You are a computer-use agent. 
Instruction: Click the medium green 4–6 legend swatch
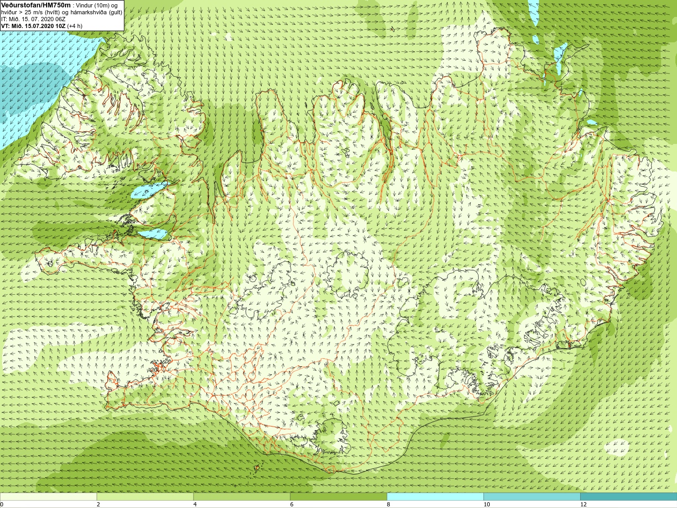click(242, 497)
